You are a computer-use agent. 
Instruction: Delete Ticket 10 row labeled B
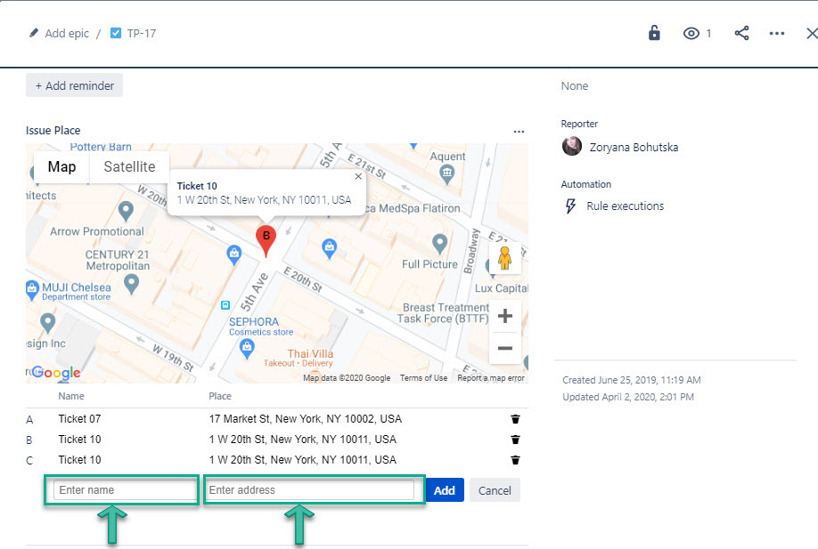click(515, 440)
